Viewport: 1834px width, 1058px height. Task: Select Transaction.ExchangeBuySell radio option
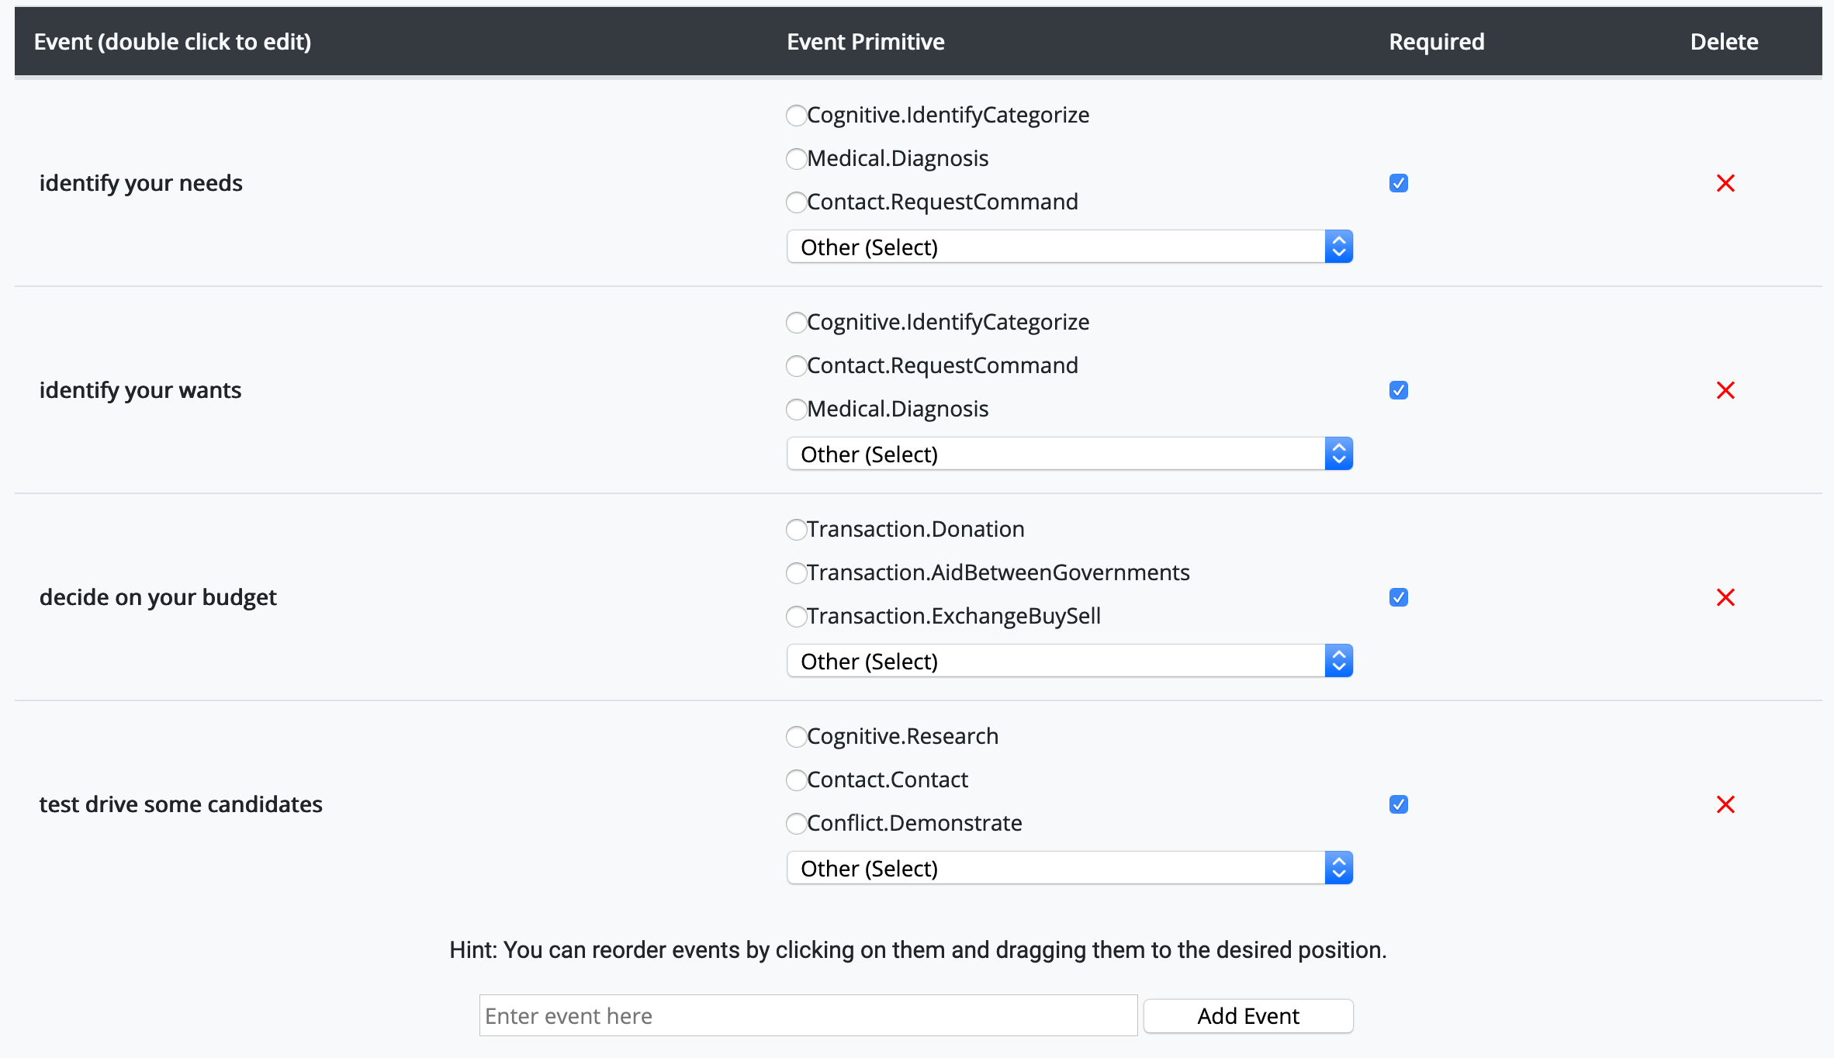796,617
